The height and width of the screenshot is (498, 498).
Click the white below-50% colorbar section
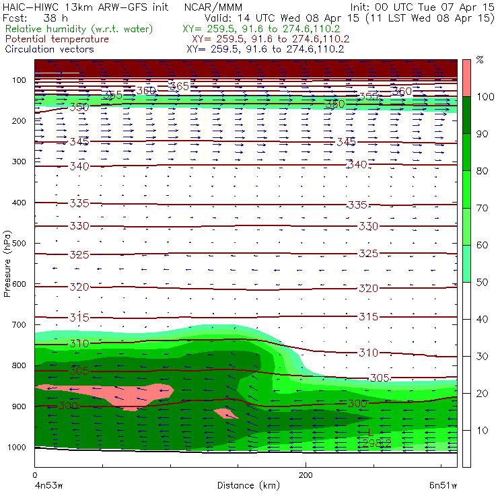466,375
